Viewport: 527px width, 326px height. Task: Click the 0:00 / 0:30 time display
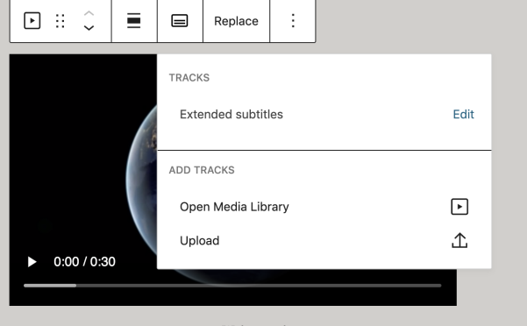84,261
